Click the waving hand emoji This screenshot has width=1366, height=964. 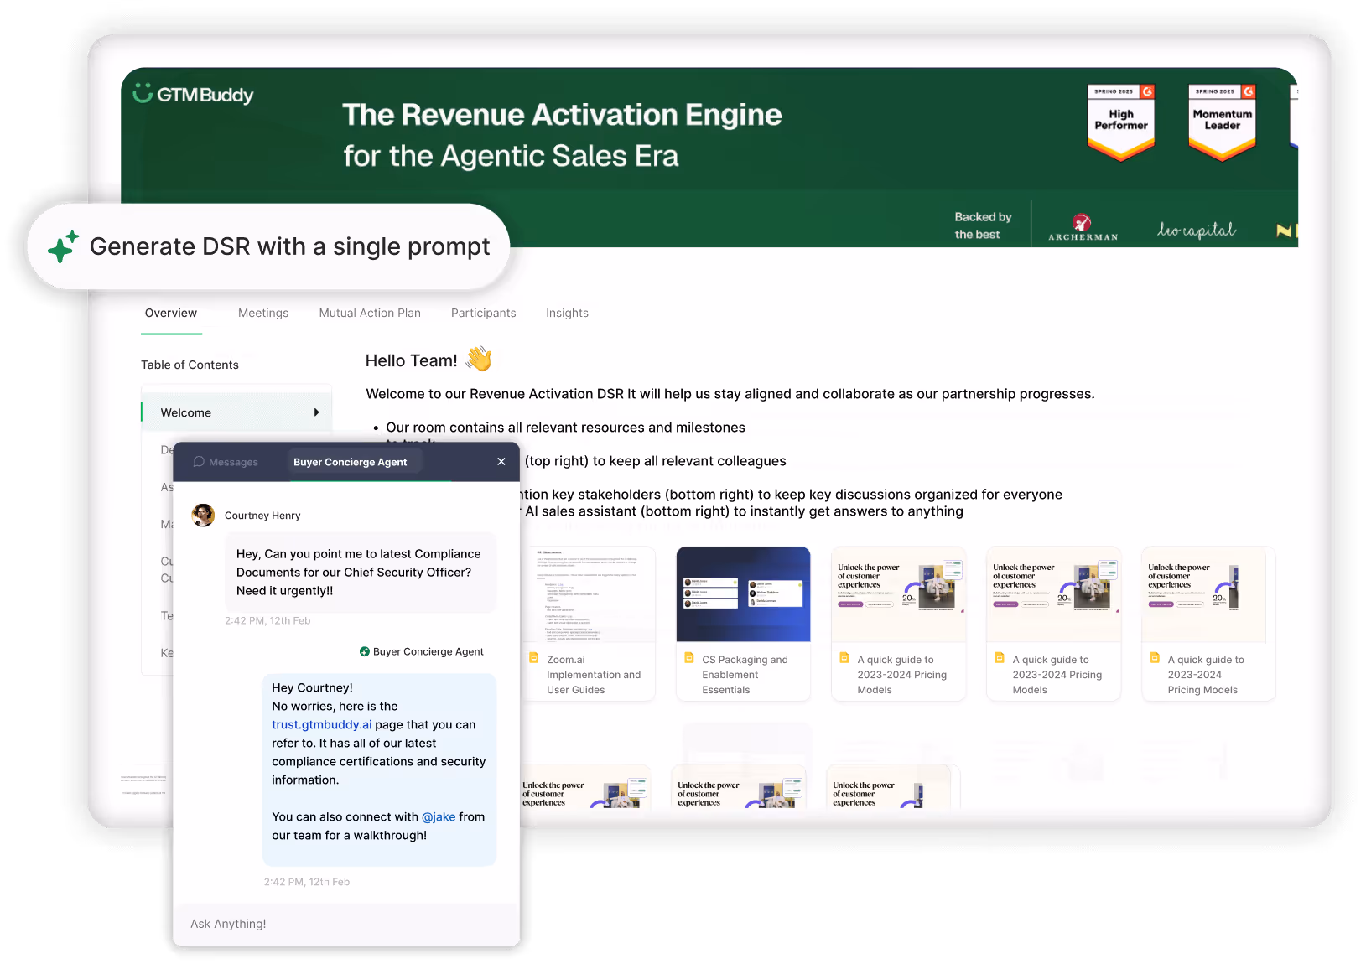[x=479, y=359]
